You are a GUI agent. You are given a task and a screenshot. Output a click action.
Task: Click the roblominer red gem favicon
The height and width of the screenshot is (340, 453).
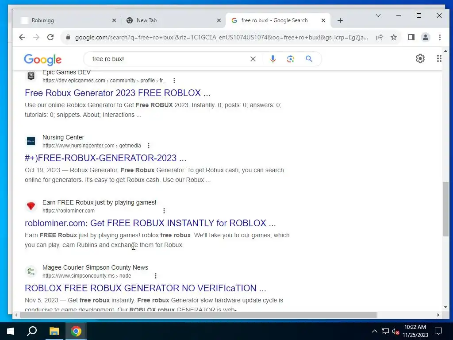[31, 206]
